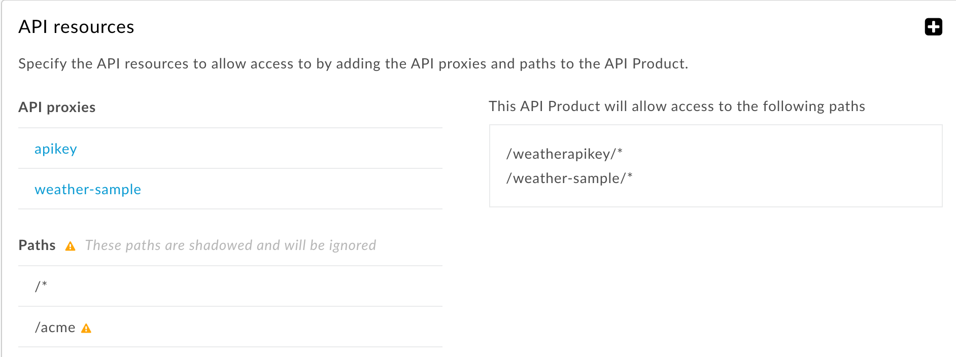This screenshot has width=956, height=357.
Task: Select the /weather-sample/* allowed path
Action: tap(569, 178)
